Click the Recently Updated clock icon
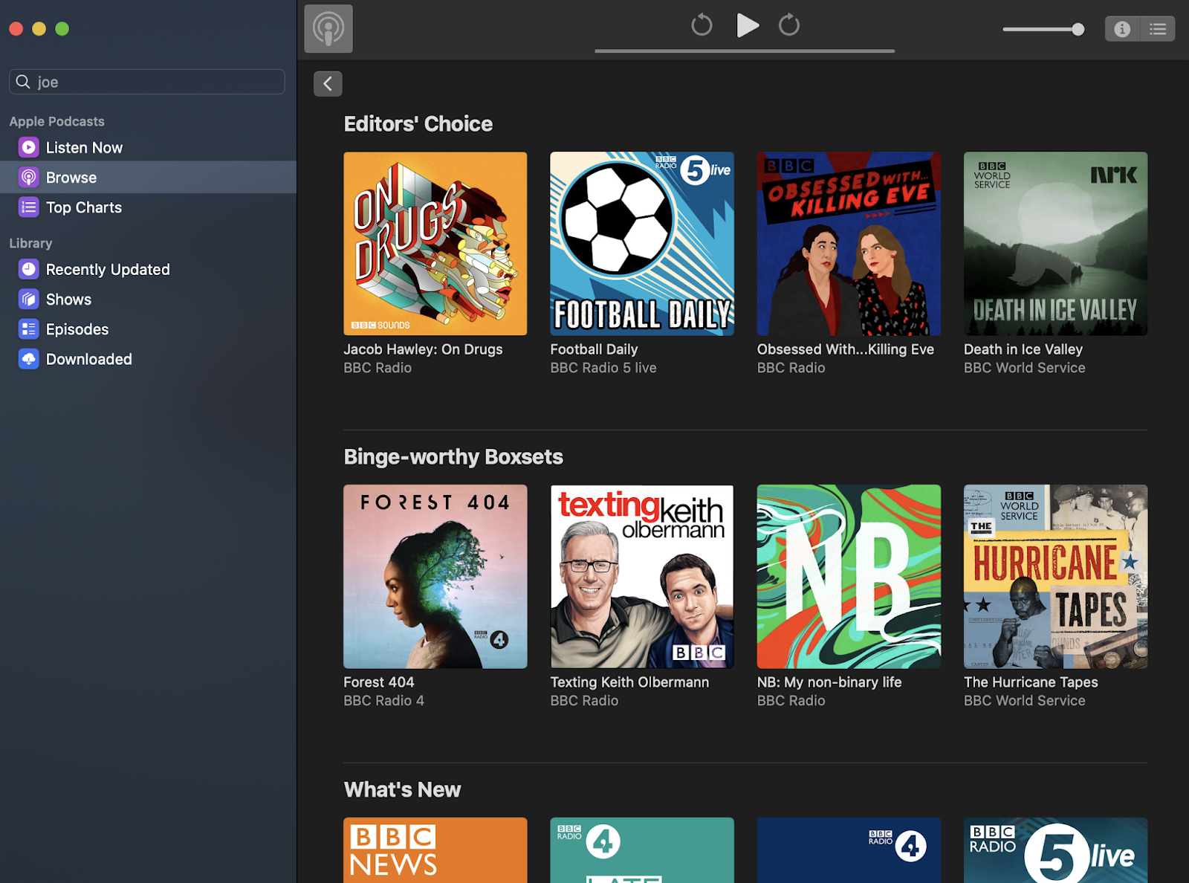1189x883 pixels. (x=28, y=269)
